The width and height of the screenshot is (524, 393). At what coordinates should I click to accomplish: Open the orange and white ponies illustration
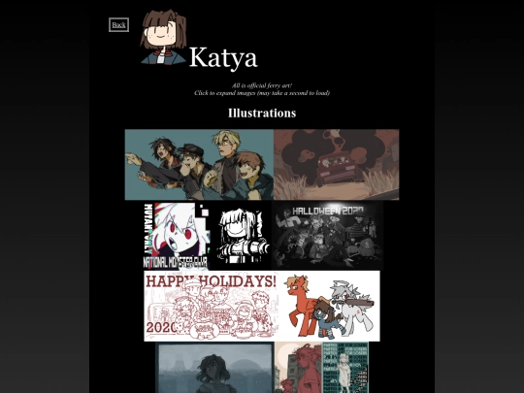(330, 306)
